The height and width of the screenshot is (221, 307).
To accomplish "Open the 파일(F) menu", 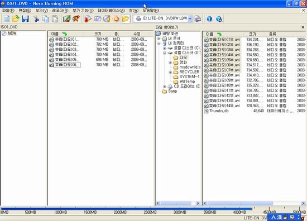I will [x=8, y=11].
